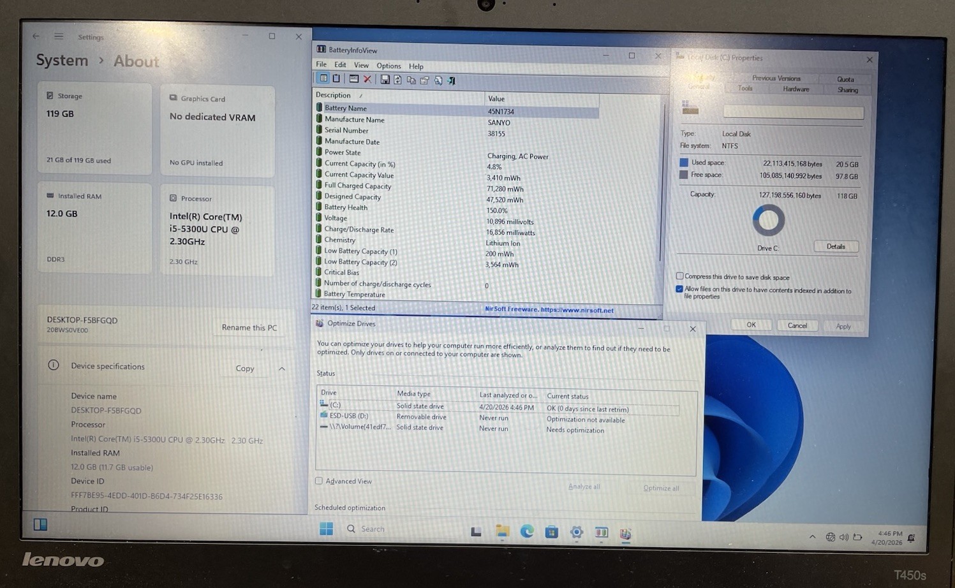Show hidden icons chevron in system tray

[812, 536]
